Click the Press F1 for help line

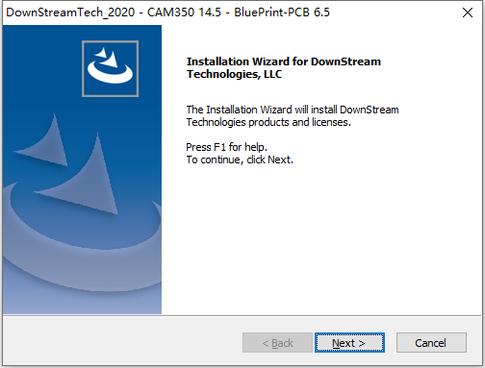point(226,147)
